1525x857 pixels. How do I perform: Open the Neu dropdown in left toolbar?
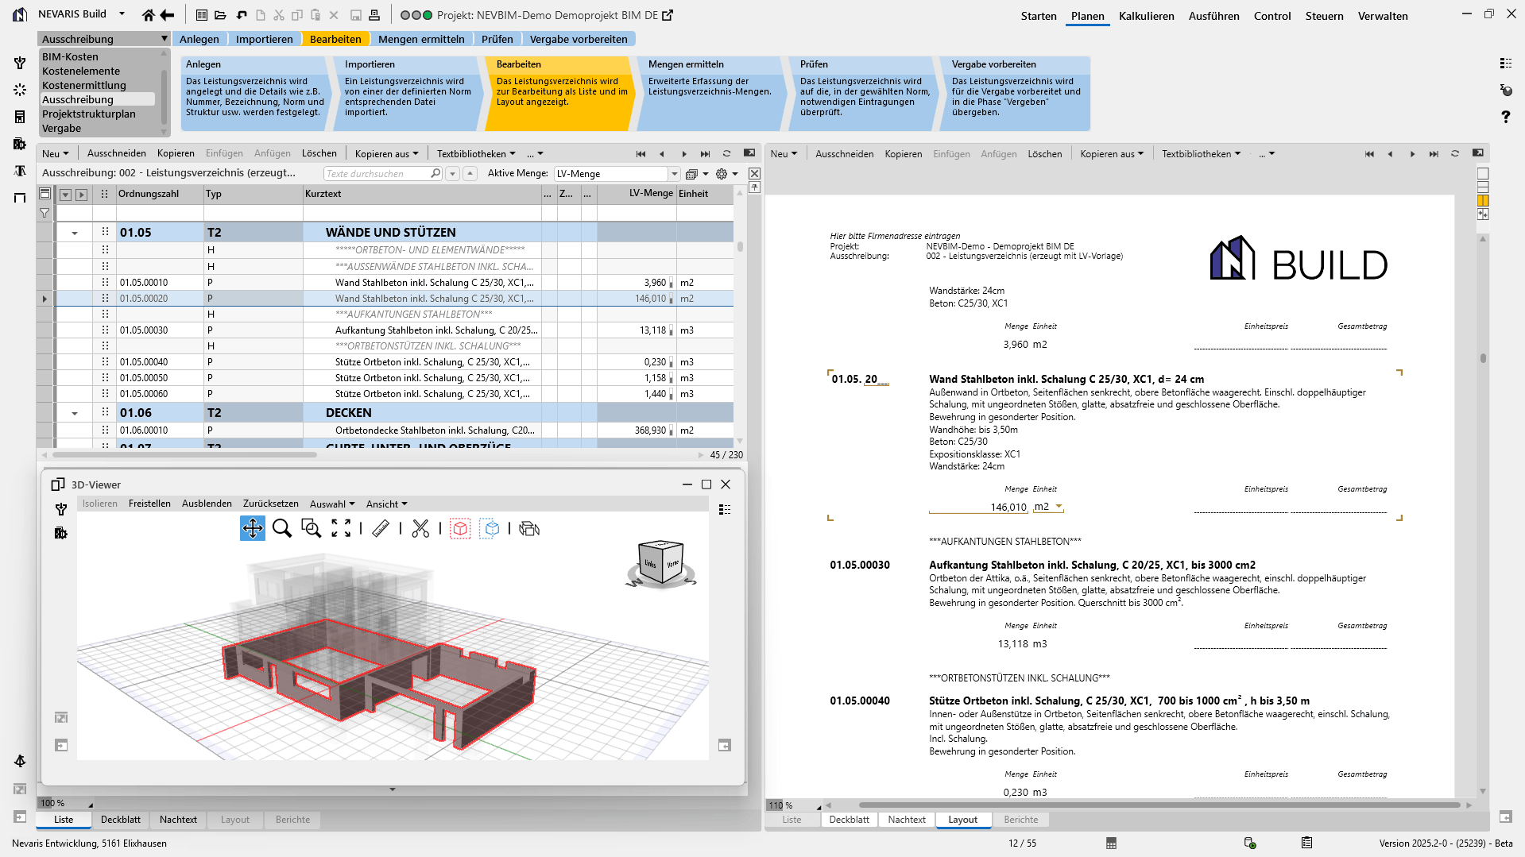[55, 153]
